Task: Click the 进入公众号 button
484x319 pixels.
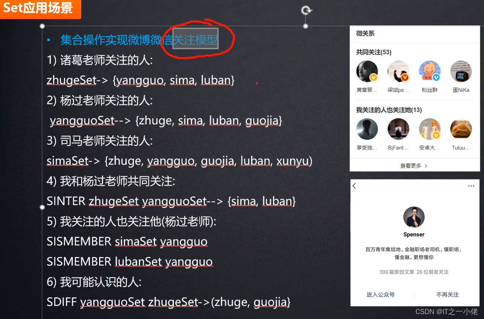Action: click(380, 295)
